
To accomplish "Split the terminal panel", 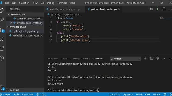I will tap(152, 58).
